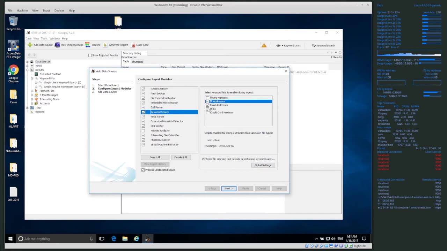Click the Add Data Source plus icon
The width and height of the screenshot is (447, 251).
pos(30,45)
